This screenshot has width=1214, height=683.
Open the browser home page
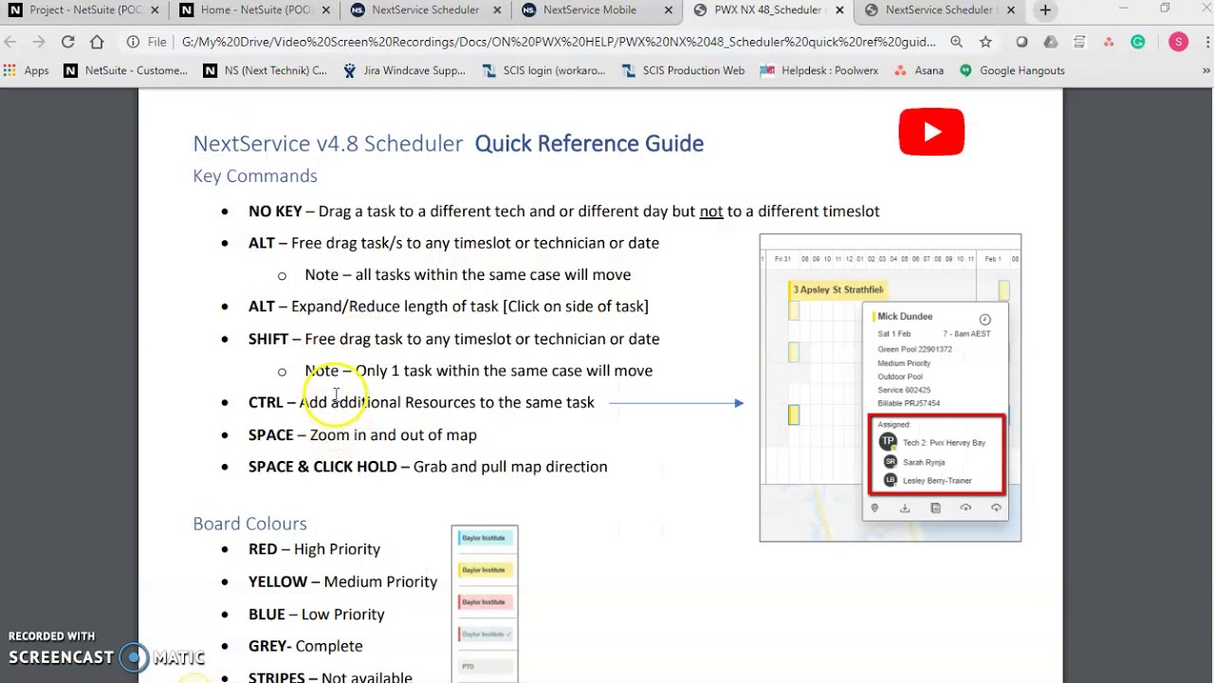(x=97, y=42)
